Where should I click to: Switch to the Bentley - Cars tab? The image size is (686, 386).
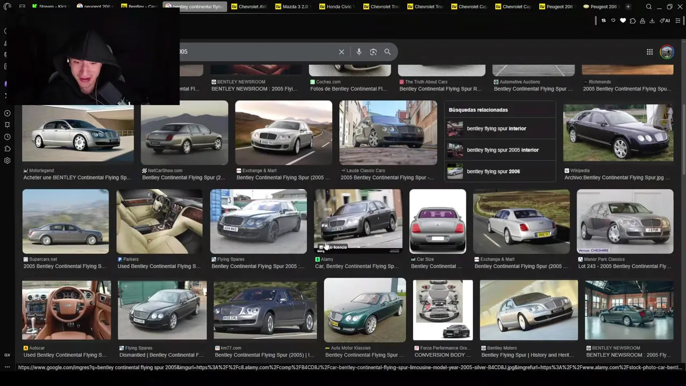tap(139, 6)
